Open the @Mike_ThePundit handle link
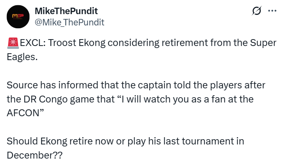The image size is (285, 163). click(70, 22)
